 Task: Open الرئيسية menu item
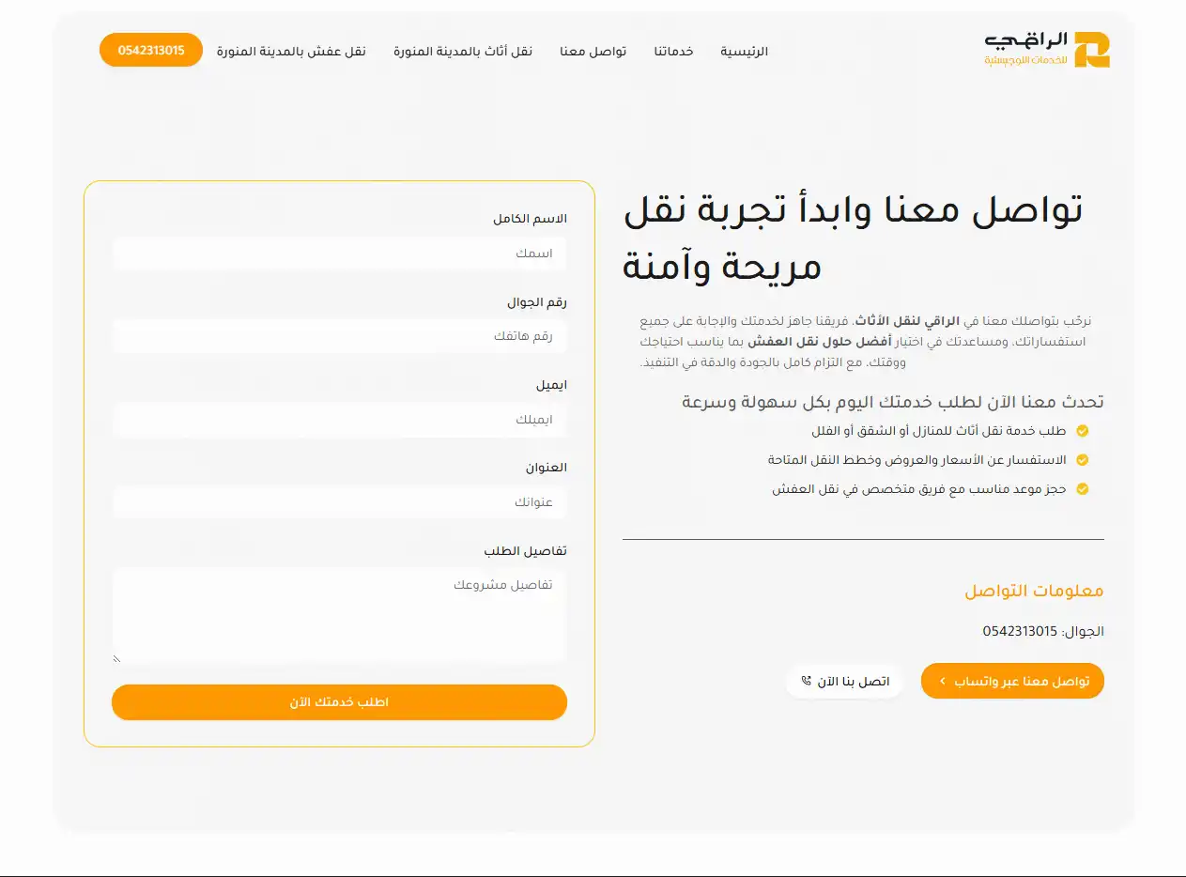[744, 51]
